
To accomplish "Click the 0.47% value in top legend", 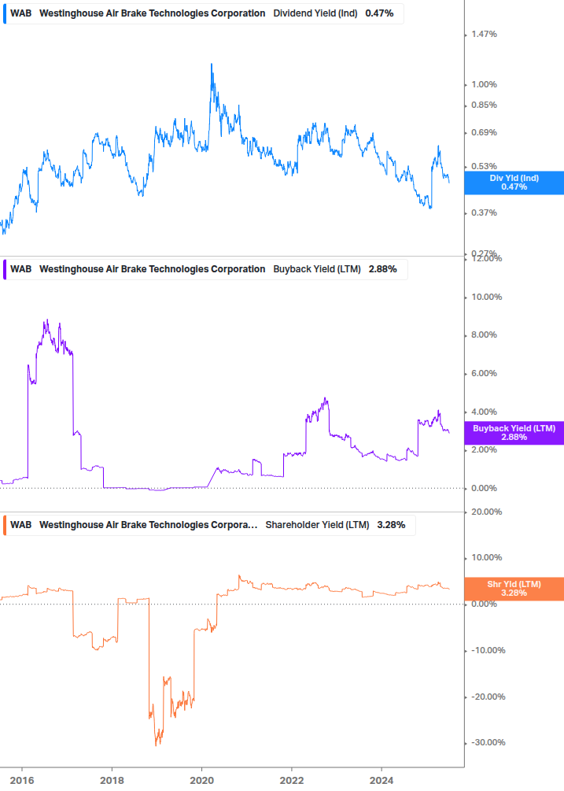I will [379, 13].
